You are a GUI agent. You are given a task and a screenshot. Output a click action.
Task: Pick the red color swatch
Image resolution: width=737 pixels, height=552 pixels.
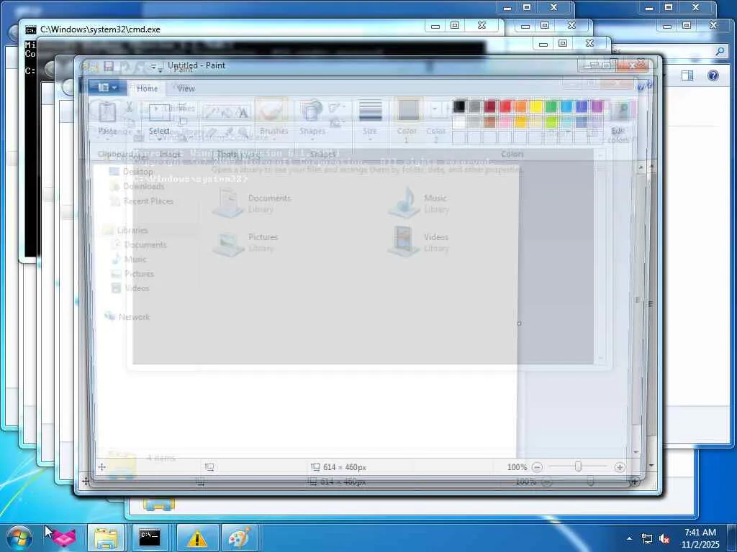(505, 106)
